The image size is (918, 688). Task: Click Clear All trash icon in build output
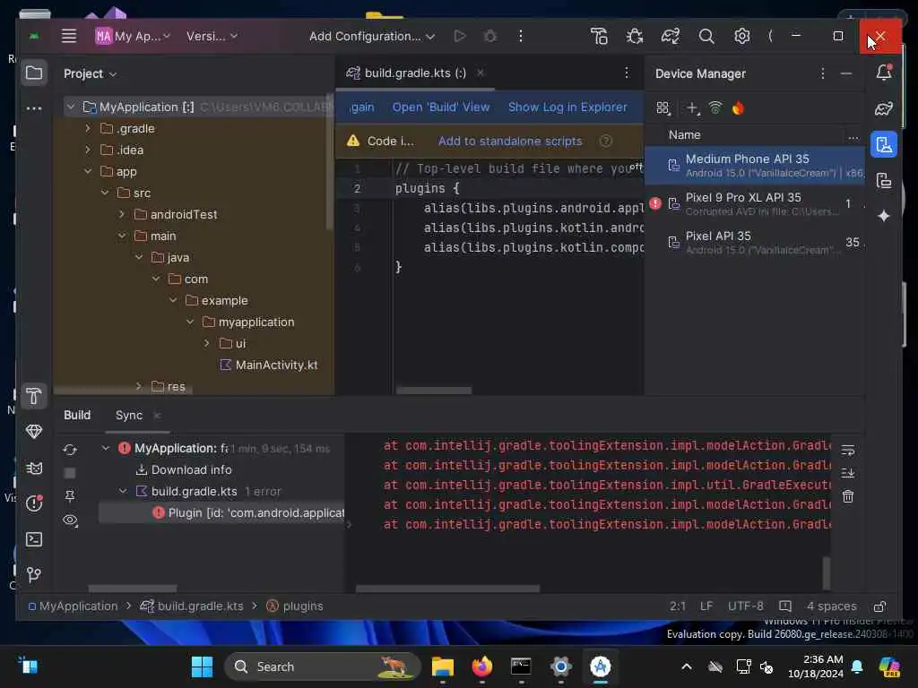[848, 496]
